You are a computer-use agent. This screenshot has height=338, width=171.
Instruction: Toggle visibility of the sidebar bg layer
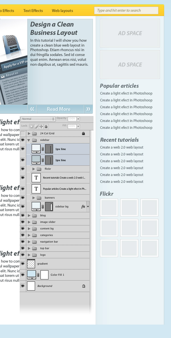(23, 207)
